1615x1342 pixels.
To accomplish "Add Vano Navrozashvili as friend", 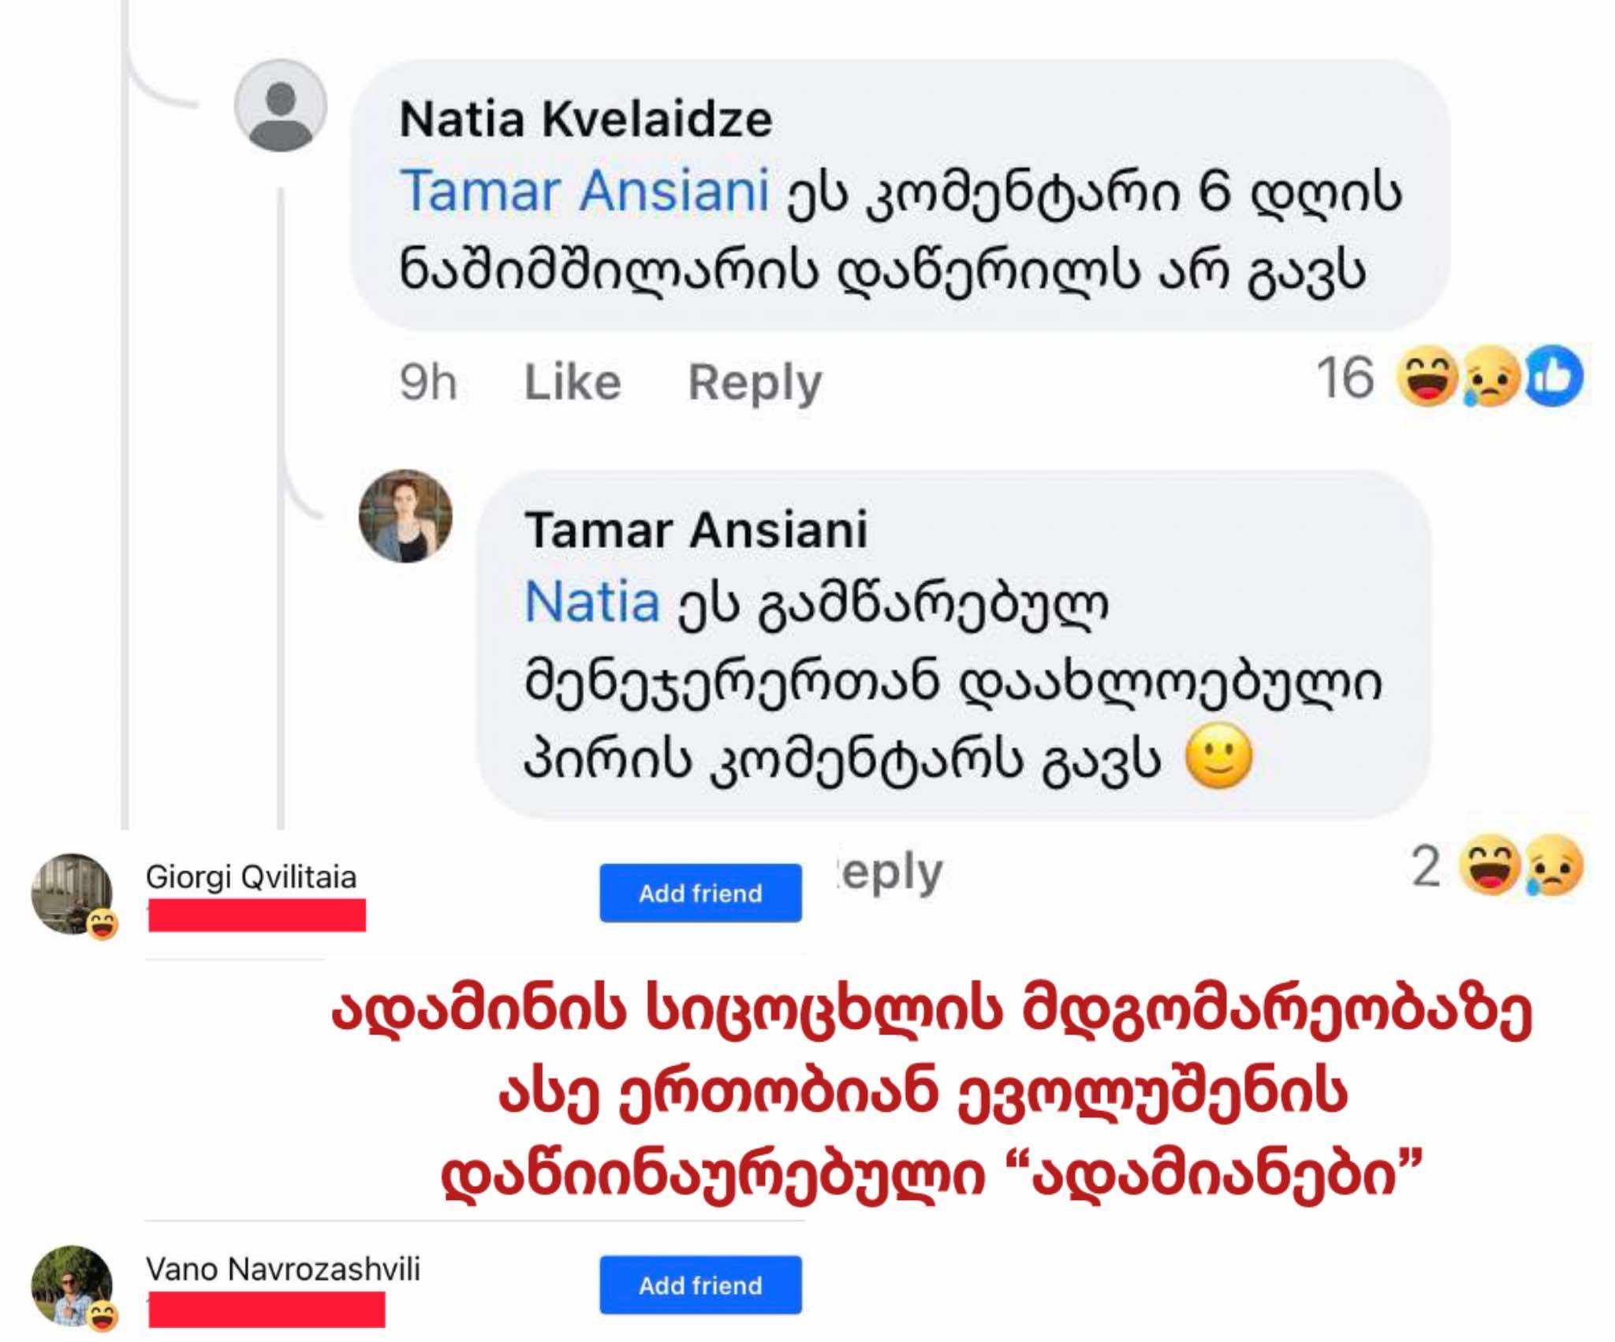I will point(700,1285).
